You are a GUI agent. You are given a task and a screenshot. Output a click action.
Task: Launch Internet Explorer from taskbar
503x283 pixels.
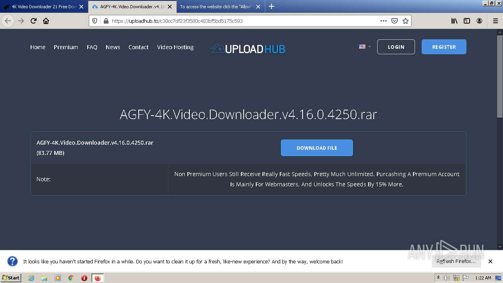[x=31, y=278]
